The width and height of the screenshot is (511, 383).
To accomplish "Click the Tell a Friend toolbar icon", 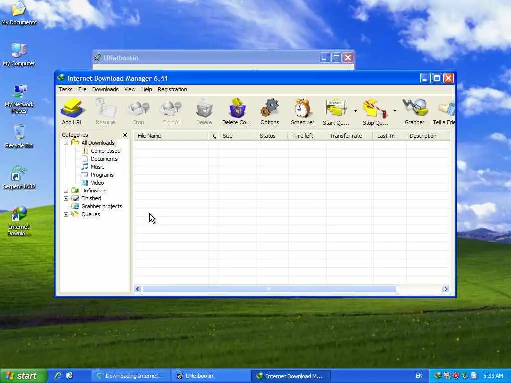I will [x=444, y=112].
